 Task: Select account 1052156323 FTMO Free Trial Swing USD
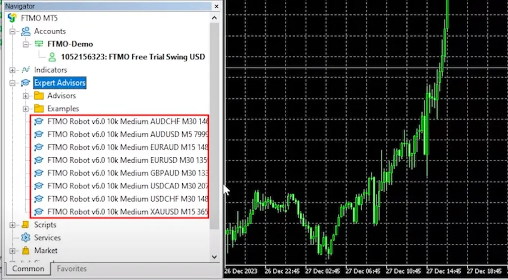click(133, 57)
